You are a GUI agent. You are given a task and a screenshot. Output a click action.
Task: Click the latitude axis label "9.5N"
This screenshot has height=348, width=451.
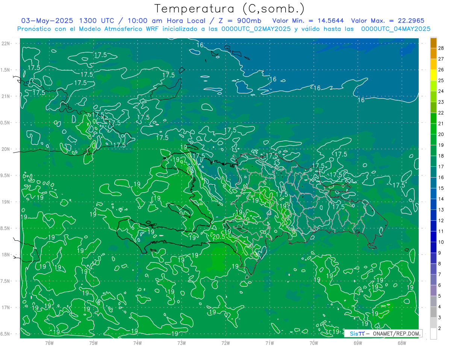coord(6,176)
